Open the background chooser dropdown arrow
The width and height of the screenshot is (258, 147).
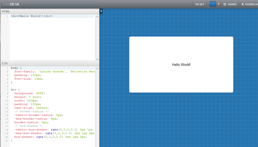coord(218,4)
